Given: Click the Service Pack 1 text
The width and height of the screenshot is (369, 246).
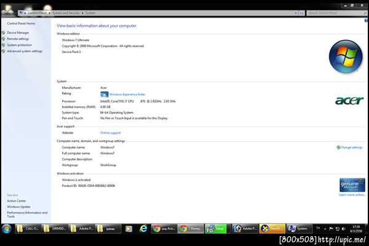Looking at the screenshot, I should point(71,52).
